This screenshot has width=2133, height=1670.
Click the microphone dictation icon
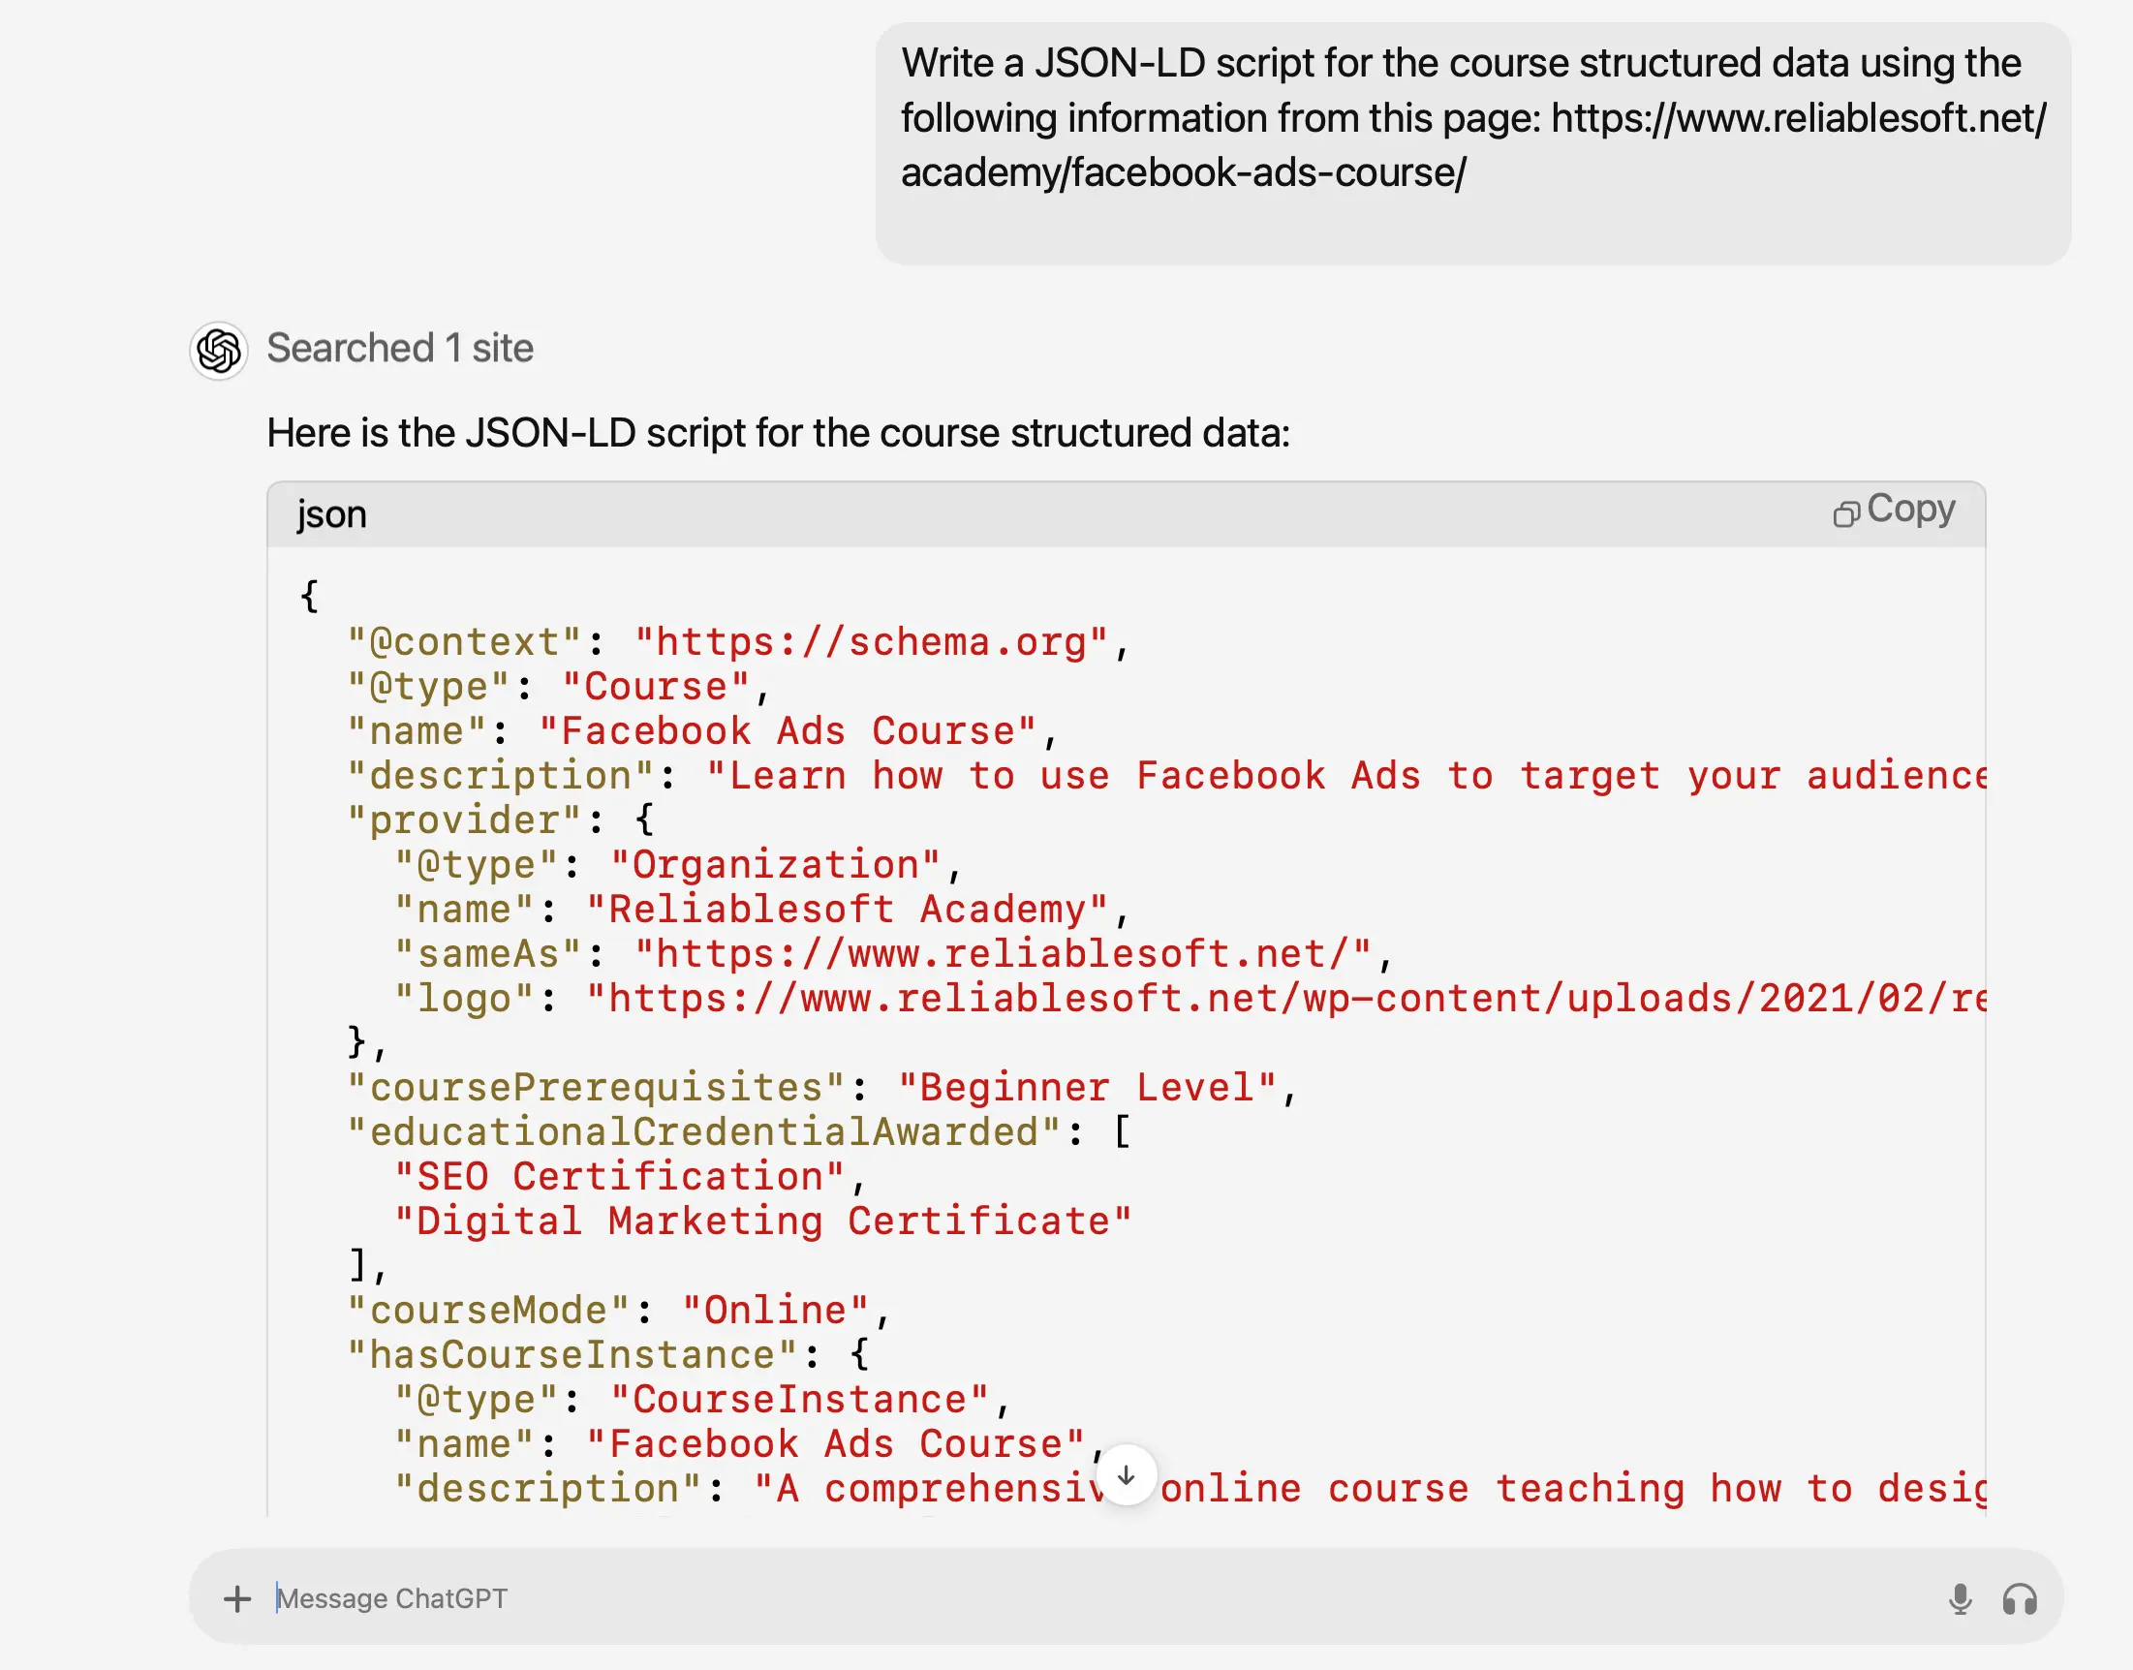(1959, 1598)
